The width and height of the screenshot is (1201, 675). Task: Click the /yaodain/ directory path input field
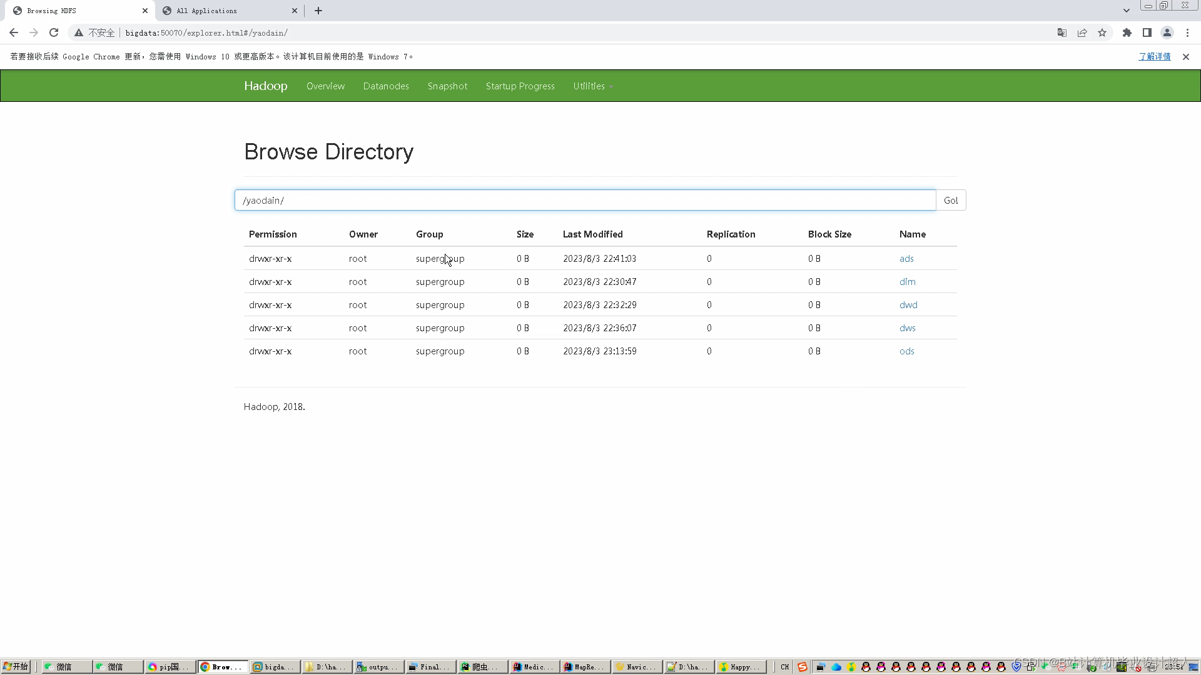[x=585, y=200]
